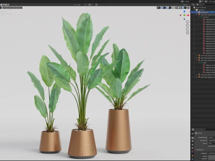This screenshot has width=215, height=161.
Task: Switch to wireframe viewport shading
Action: pos(176,8)
